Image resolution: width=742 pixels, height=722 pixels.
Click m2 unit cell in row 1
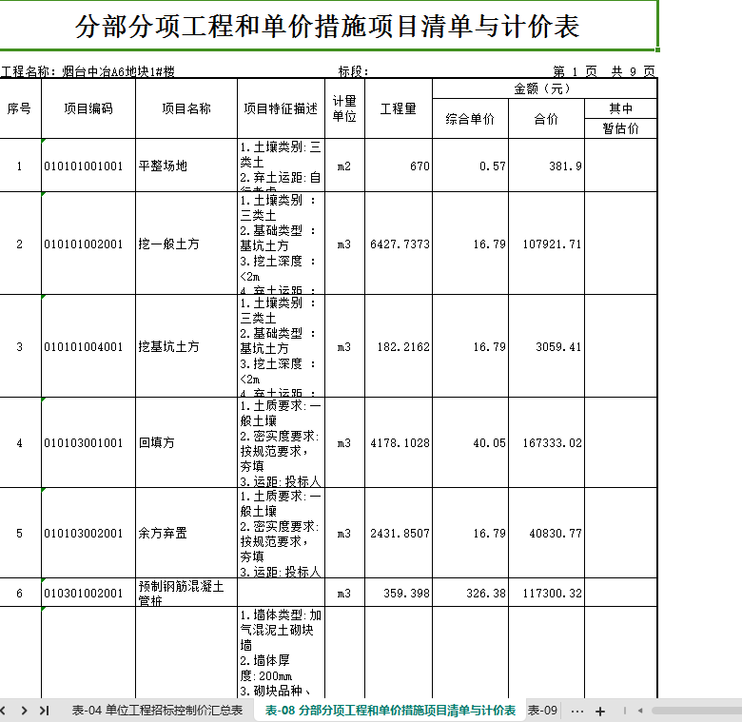tap(344, 166)
